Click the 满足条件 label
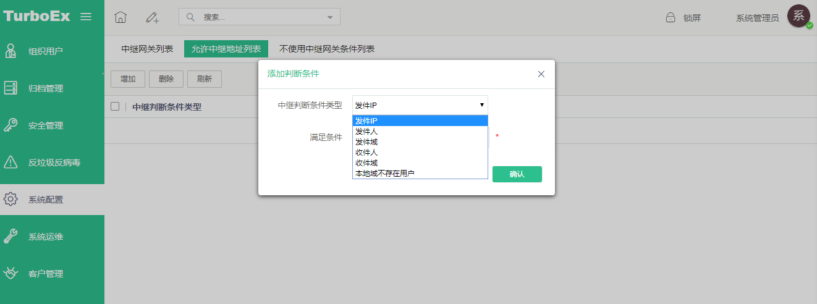Screen dimensions: 817x304 click(x=326, y=137)
